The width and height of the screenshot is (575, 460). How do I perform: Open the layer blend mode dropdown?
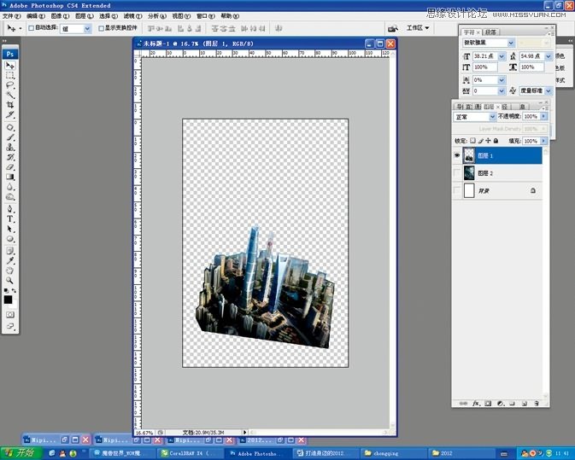click(x=492, y=117)
